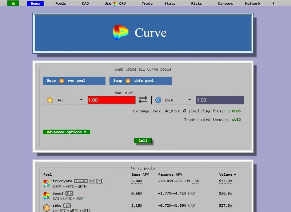Click the Curve title text in banner
Viewport: 291px width, 212px height.
tap(151, 33)
